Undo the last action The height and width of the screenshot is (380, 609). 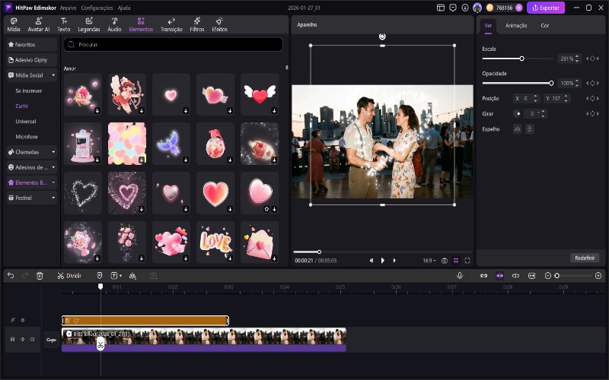(11, 276)
